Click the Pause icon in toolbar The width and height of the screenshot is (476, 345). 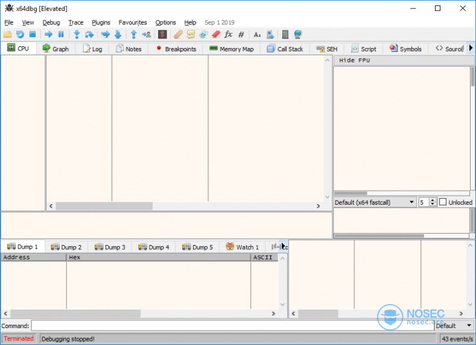click(x=61, y=34)
